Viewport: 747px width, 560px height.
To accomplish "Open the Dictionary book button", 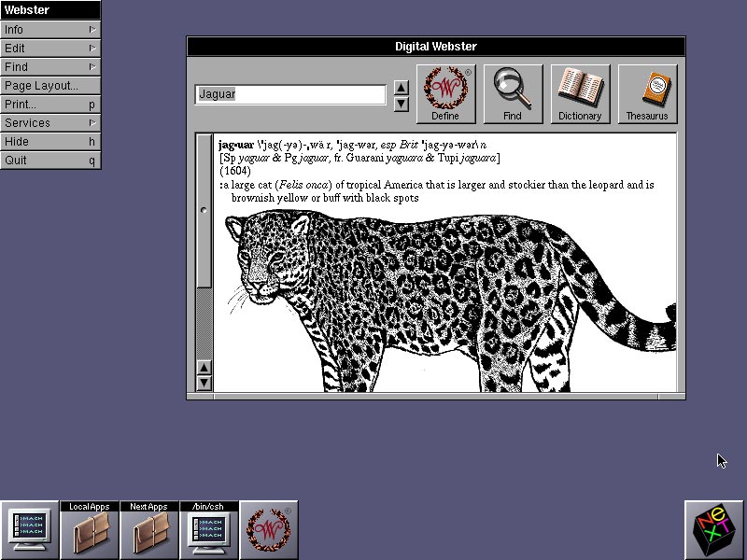I will [x=580, y=94].
